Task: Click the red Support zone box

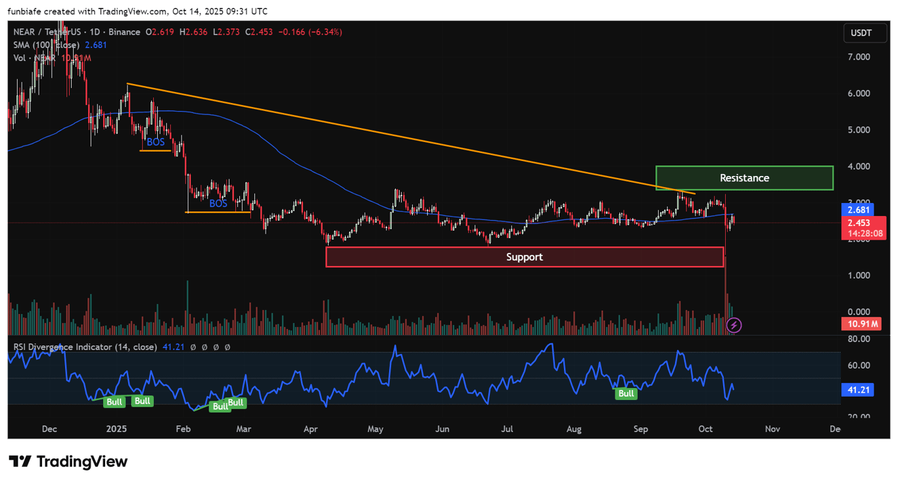Action: click(x=524, y=257)
